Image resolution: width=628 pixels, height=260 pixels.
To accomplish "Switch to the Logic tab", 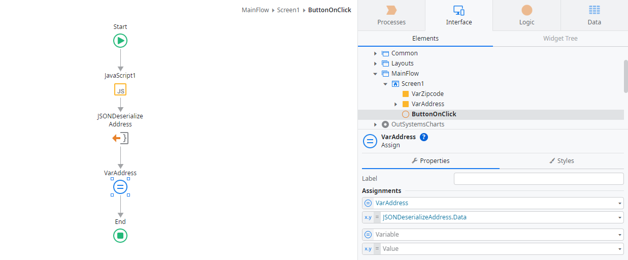I will click(x=526, y=15).
